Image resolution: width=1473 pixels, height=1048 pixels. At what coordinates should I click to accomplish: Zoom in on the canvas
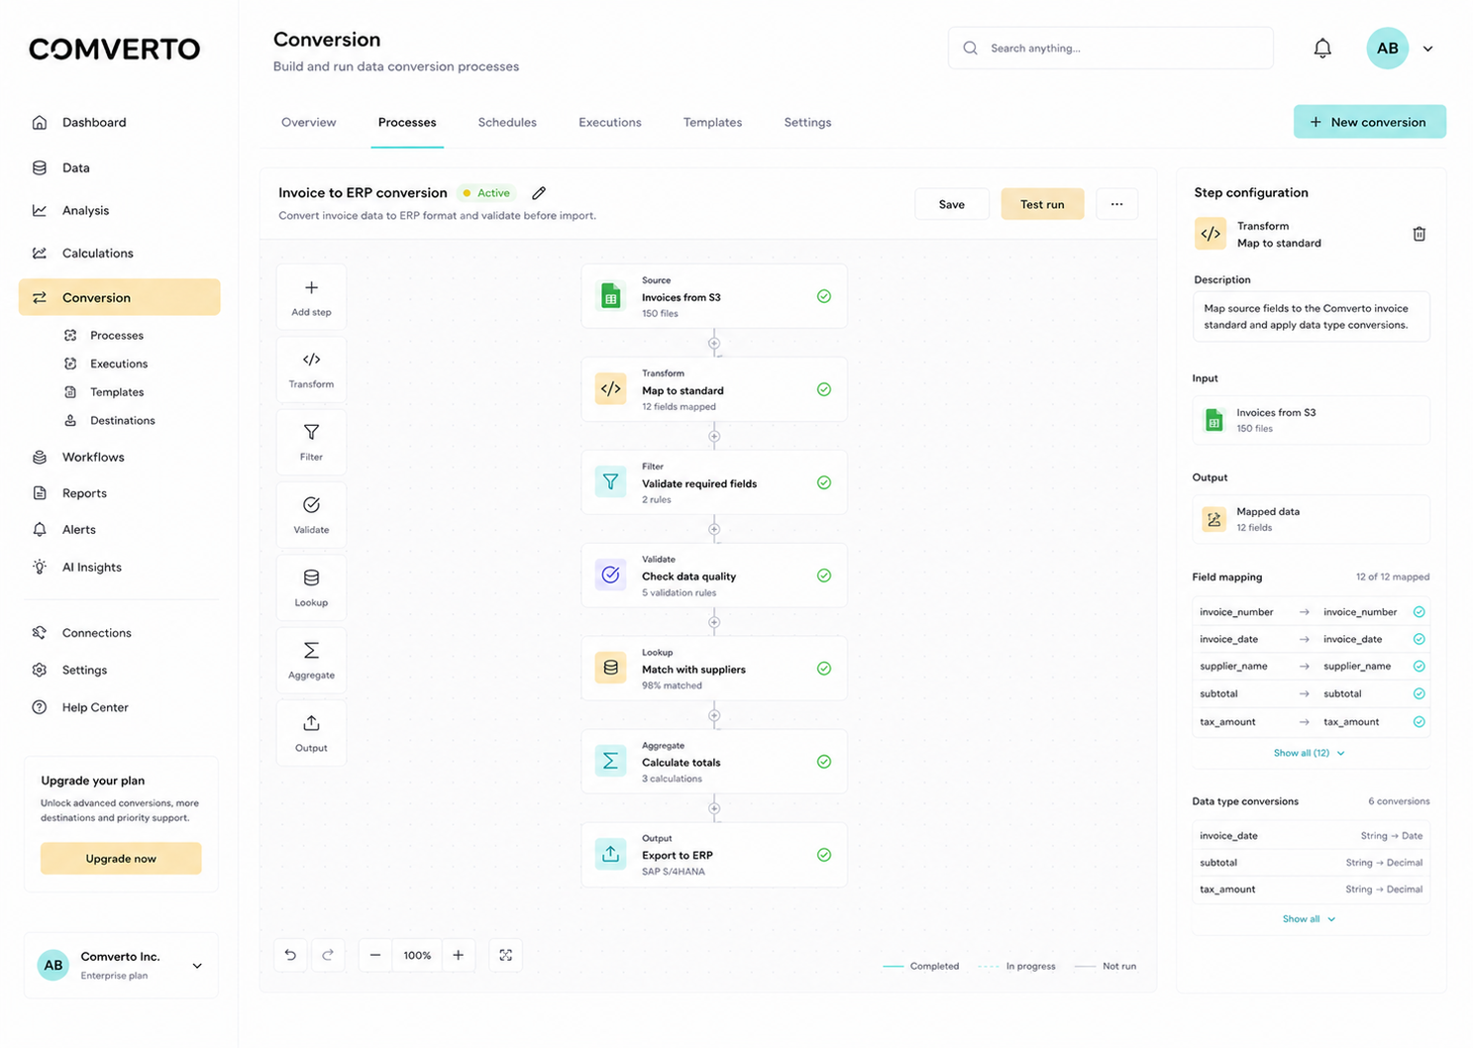coord(459,955)
